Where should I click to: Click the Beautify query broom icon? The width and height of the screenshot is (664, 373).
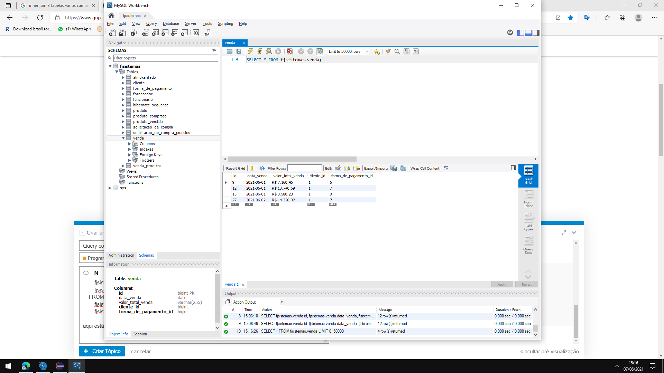pyautogui.click(x=388, y=51)
